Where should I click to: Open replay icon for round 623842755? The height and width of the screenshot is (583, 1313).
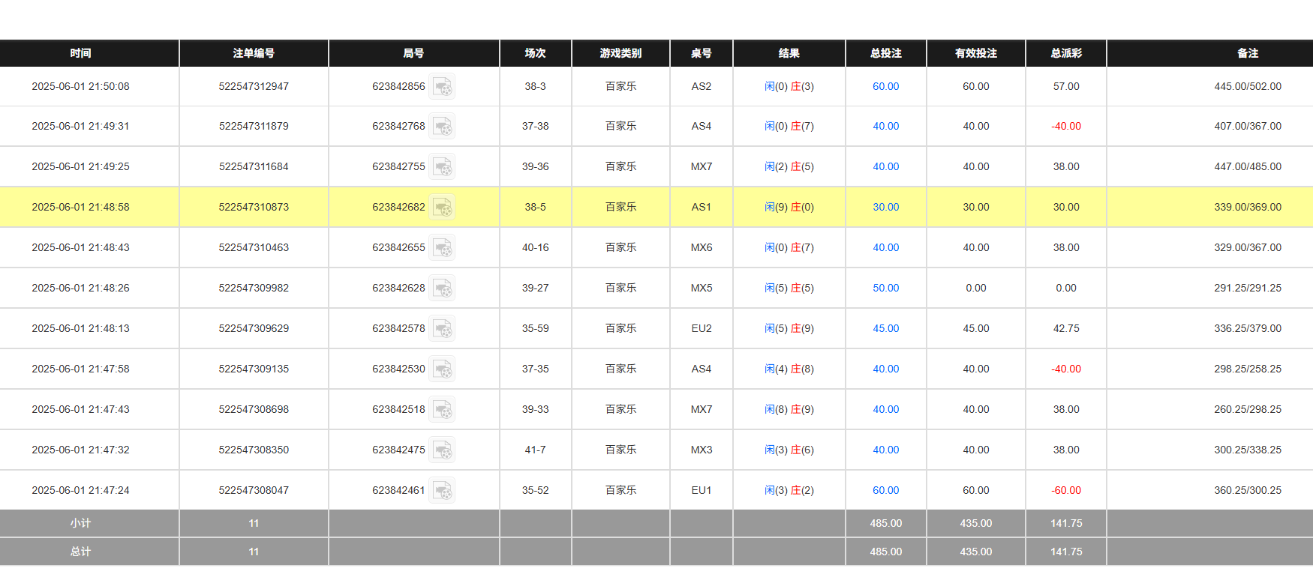pos(442,167)
